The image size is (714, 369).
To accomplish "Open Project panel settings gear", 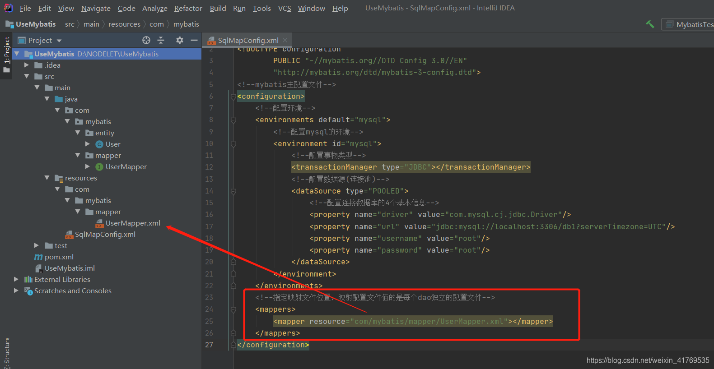I will 180,40.
